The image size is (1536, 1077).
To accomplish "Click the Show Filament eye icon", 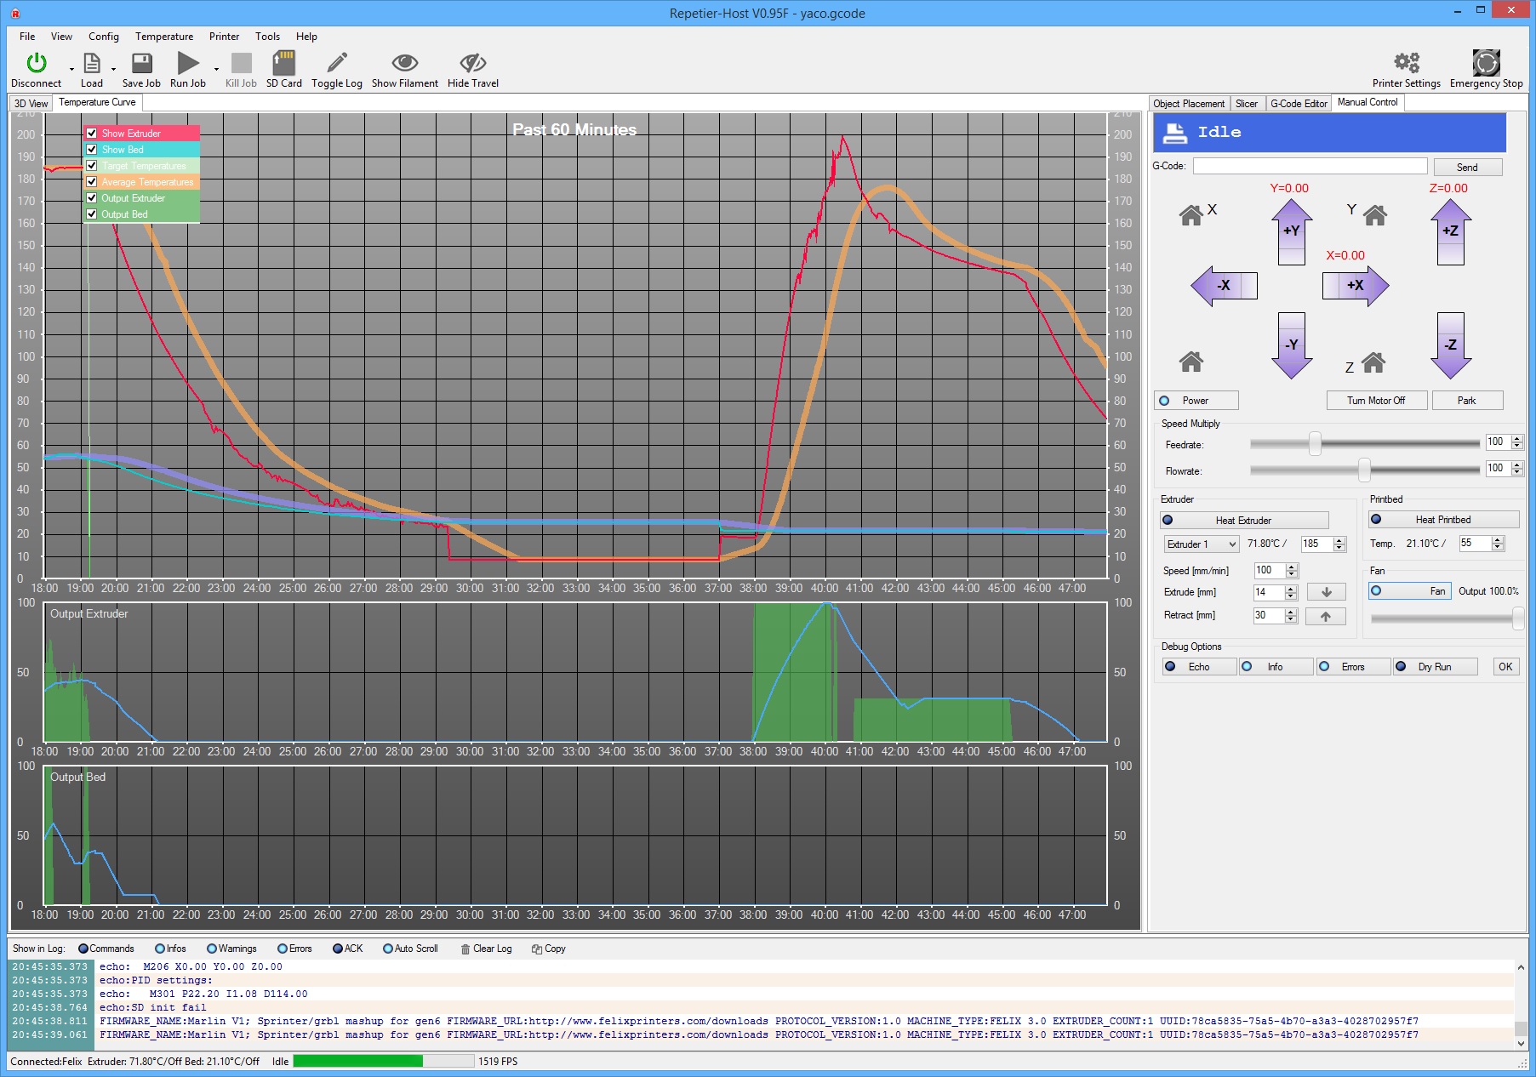I will coord(404,63).
